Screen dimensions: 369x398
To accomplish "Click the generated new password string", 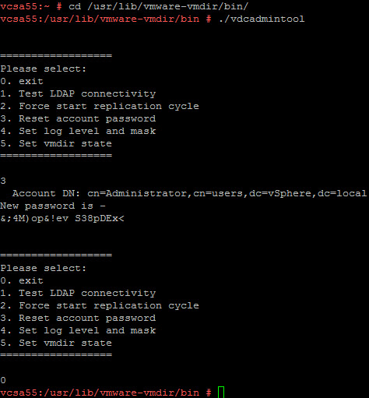I will point(62,218).
